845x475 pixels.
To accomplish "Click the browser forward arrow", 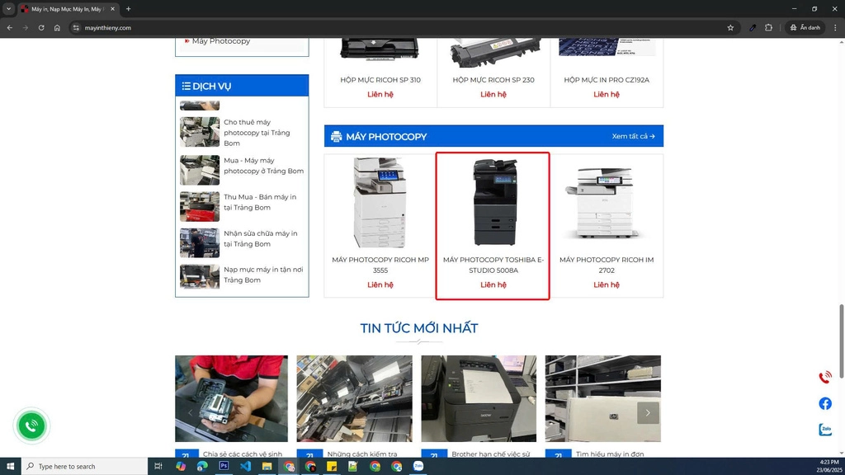I will tap(26, 27).
